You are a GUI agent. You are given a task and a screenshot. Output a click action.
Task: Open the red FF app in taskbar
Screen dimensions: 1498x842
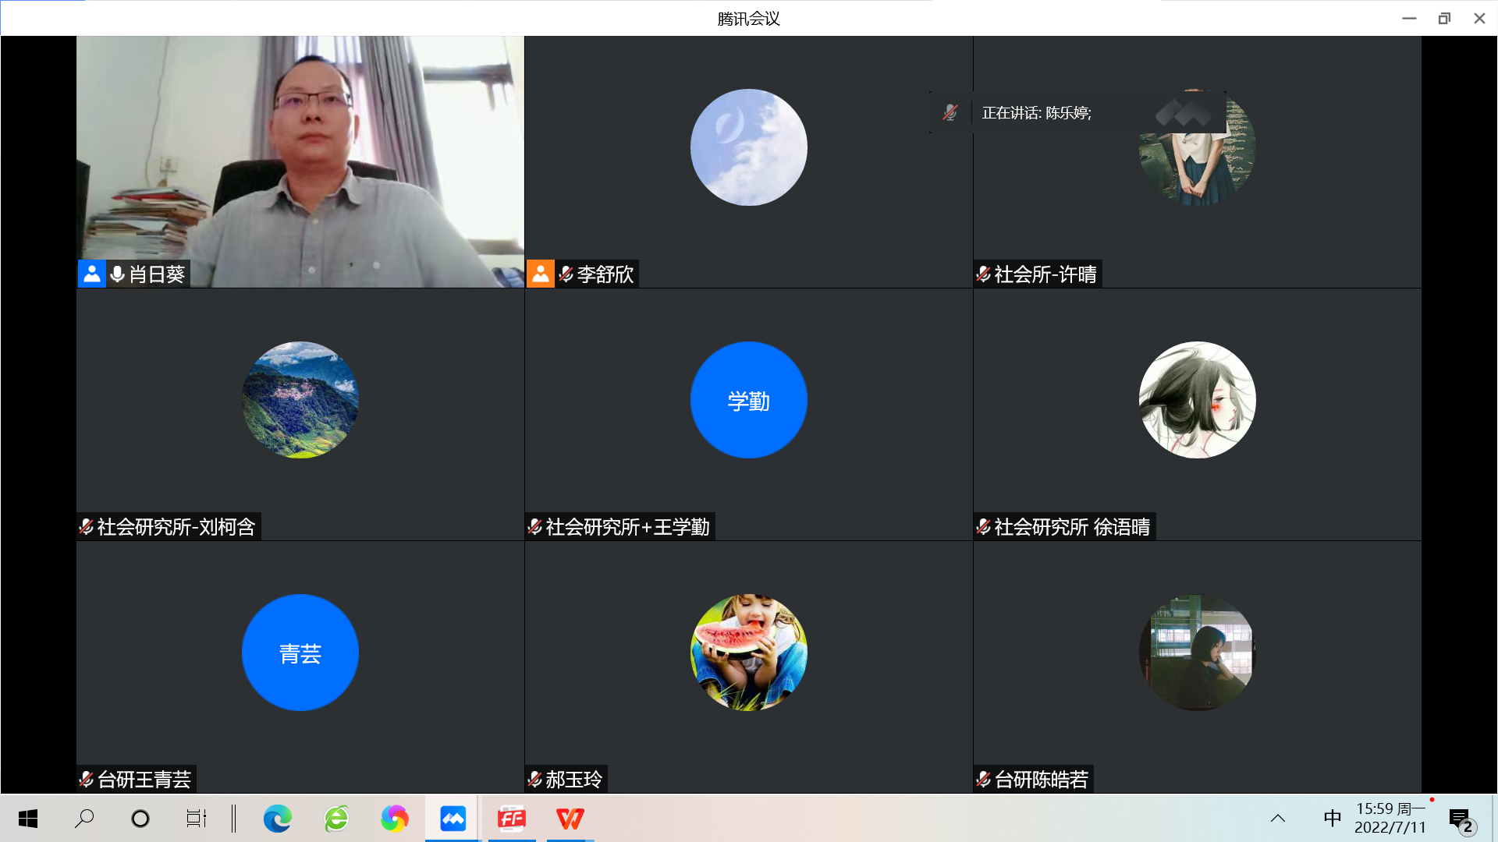click(512, 819)
